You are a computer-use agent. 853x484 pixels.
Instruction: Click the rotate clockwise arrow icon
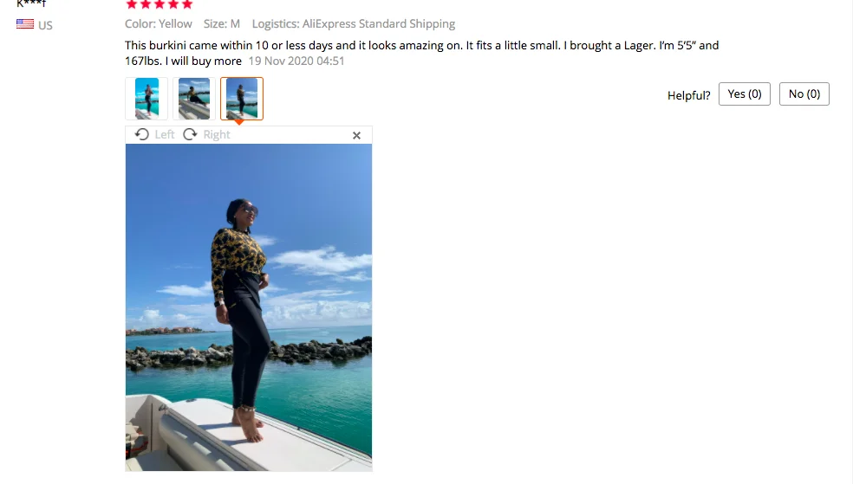click(x=190, y=134)
